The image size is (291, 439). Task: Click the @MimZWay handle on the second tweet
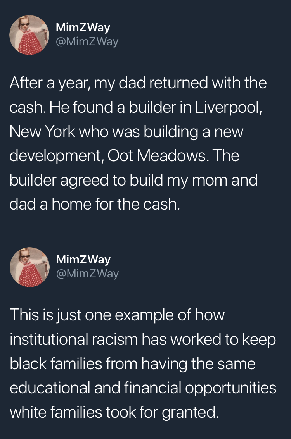pyautogui.click(x=87, y=273)
